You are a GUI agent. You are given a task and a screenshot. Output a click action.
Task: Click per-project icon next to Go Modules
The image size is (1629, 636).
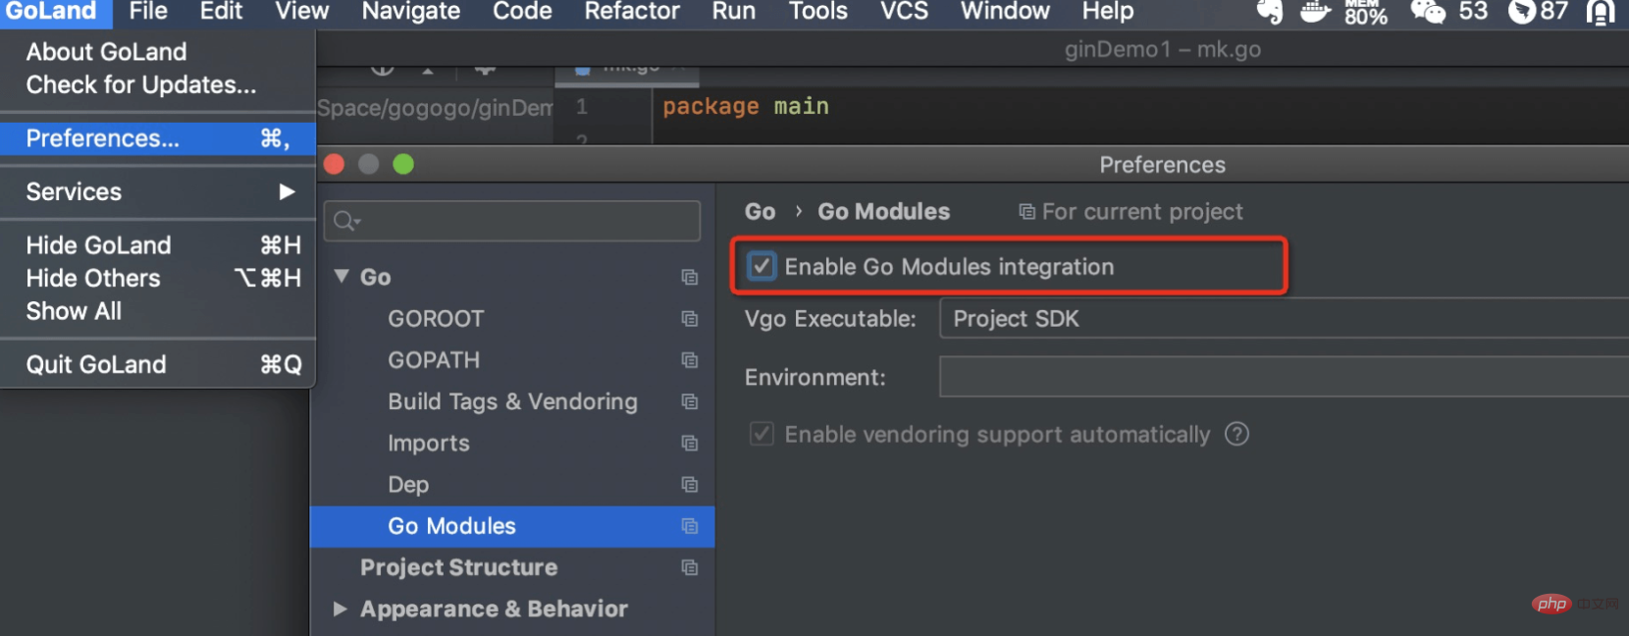coord(690,526)
